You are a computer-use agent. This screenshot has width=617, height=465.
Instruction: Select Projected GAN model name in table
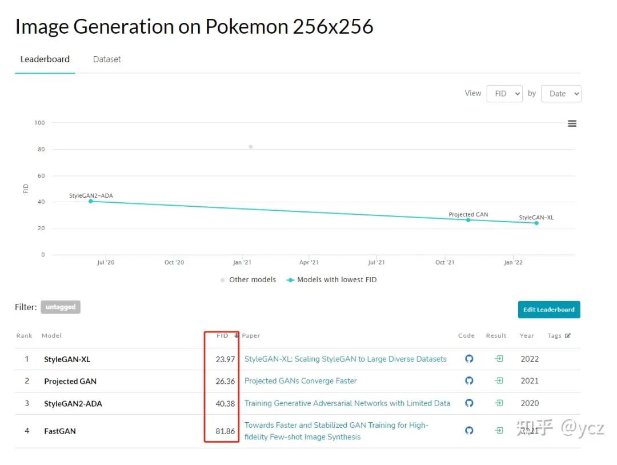tap(70, 381)
